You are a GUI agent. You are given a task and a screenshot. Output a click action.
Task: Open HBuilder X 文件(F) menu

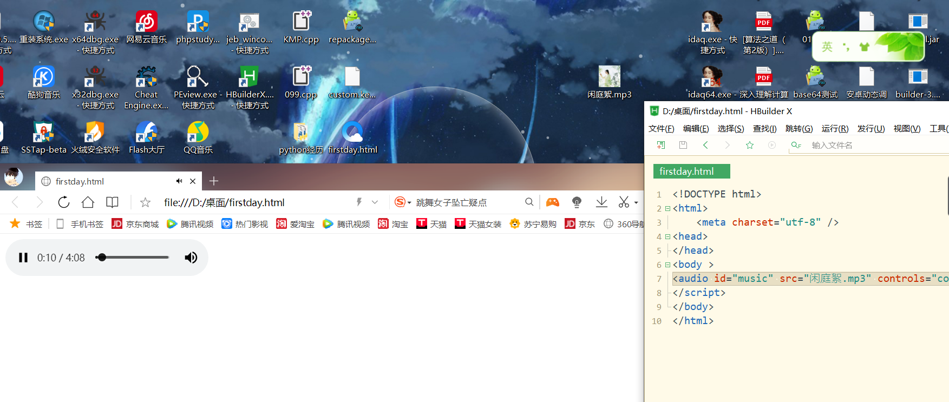[x=662, y=128]
